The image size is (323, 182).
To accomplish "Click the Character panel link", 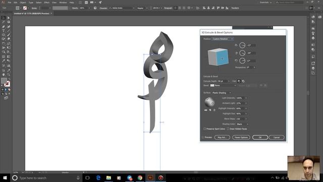I will [x=103, y=8].
